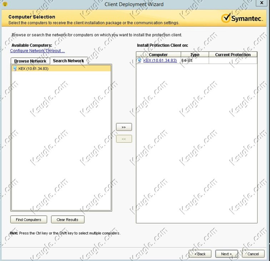The height and width of the screenshot is (261, 270).
Task: Go back with the < Back button
Action: pos(200,254)
